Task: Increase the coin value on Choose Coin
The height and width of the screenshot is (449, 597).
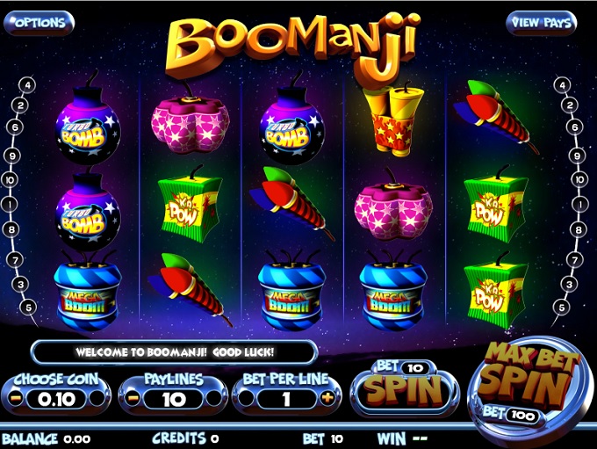Action: [97, 399]
